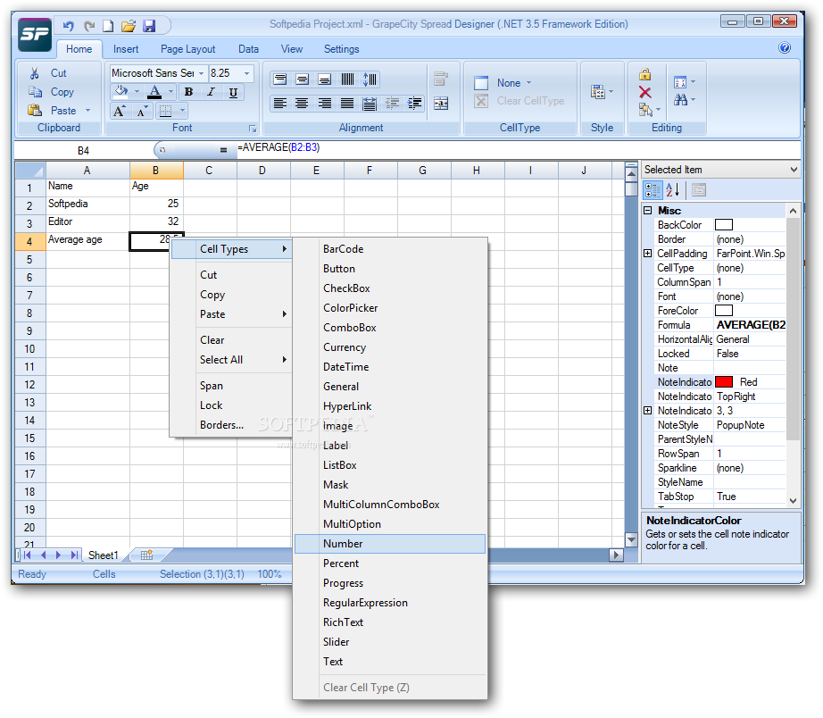Toggle Italic formatting
The width and height of the screenshot is (823, 718).
[x=211, y=92]
